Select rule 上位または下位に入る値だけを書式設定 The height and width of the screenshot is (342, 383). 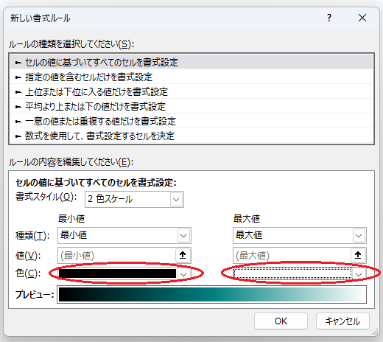click(191, 91)
